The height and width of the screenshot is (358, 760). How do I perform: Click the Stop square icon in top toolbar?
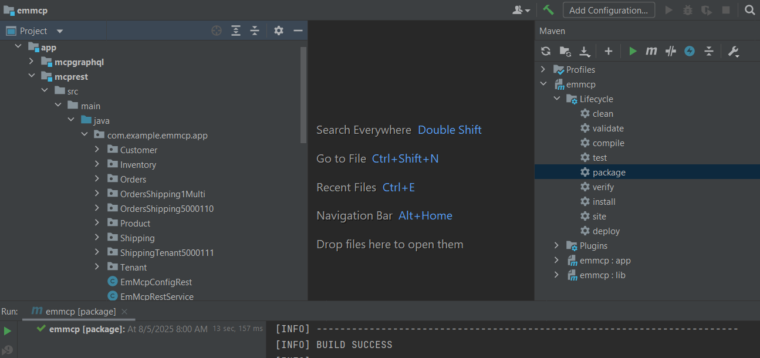point(726,10)
